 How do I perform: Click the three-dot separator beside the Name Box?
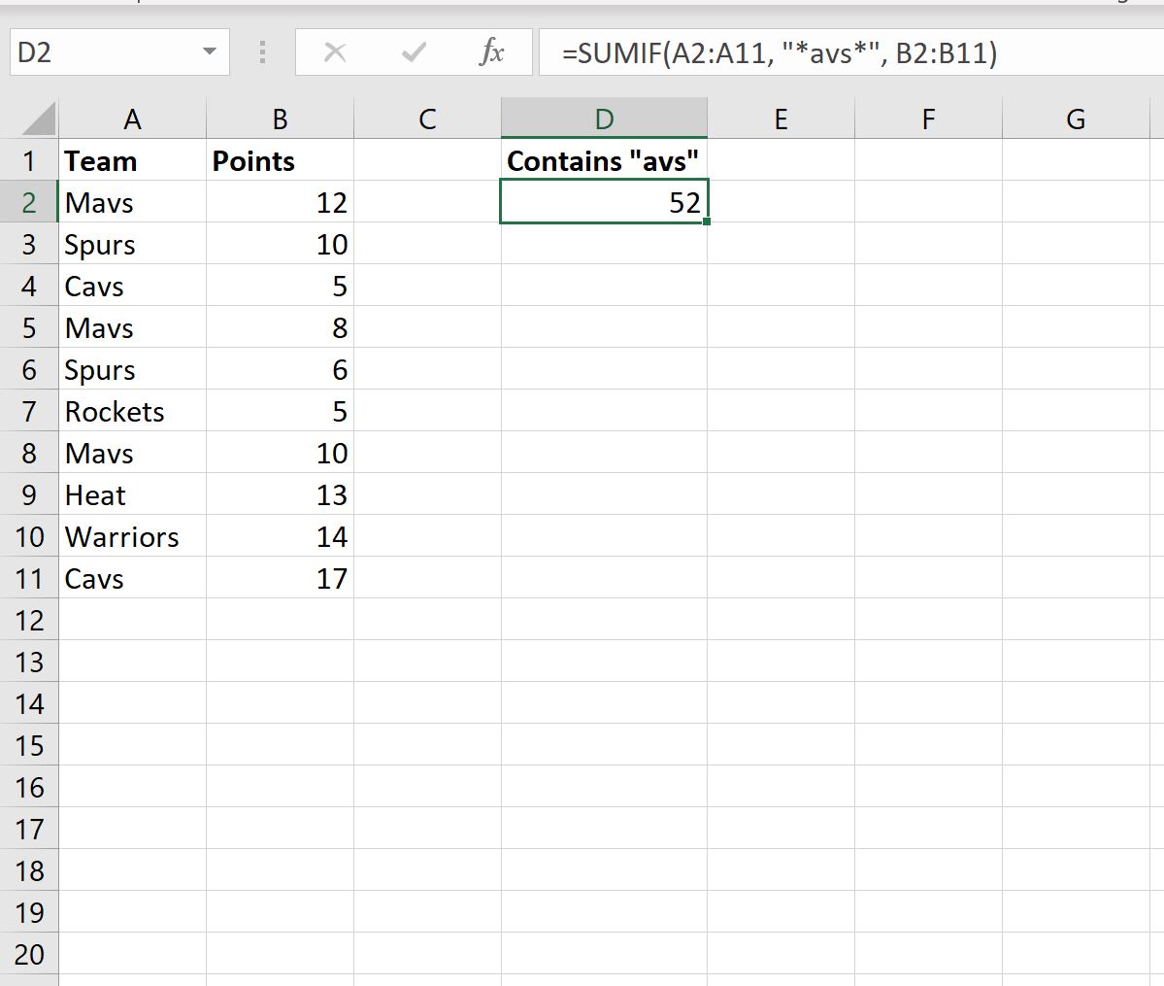coord(260,53)
